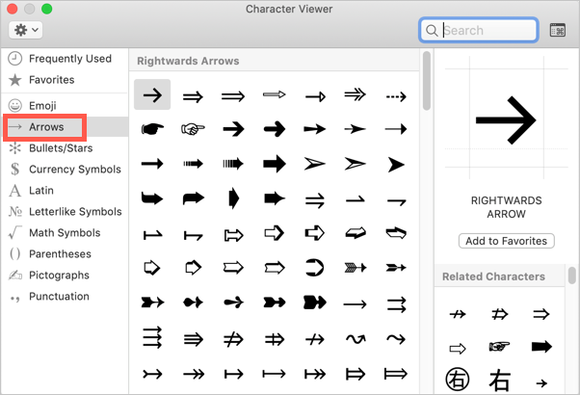Screen dimensions: 580x395
Task: Click the character grid vertical scrollbar
Action: (x=427, y=81)
